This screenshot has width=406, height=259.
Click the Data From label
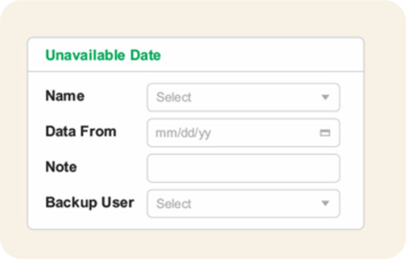81,131
